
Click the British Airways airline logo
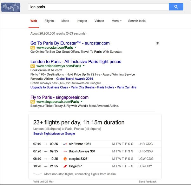(65, 151)
